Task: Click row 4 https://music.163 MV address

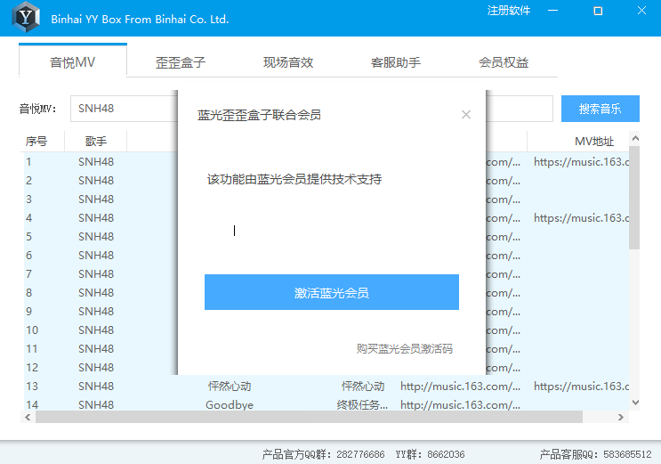Action: [x=581, y=218]
